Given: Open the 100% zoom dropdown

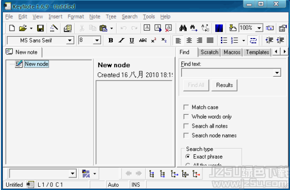Looking at the screenshot, I should [260, 28].
